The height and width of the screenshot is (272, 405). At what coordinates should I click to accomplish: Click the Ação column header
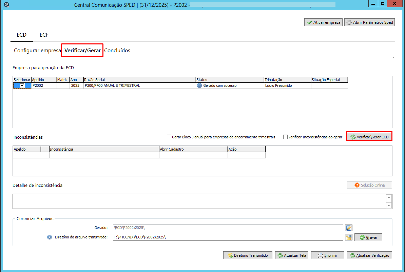click(x=246, y=149)
